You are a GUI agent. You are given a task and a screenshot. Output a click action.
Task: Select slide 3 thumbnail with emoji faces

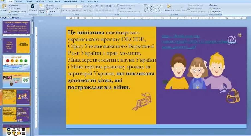point(16,63)
